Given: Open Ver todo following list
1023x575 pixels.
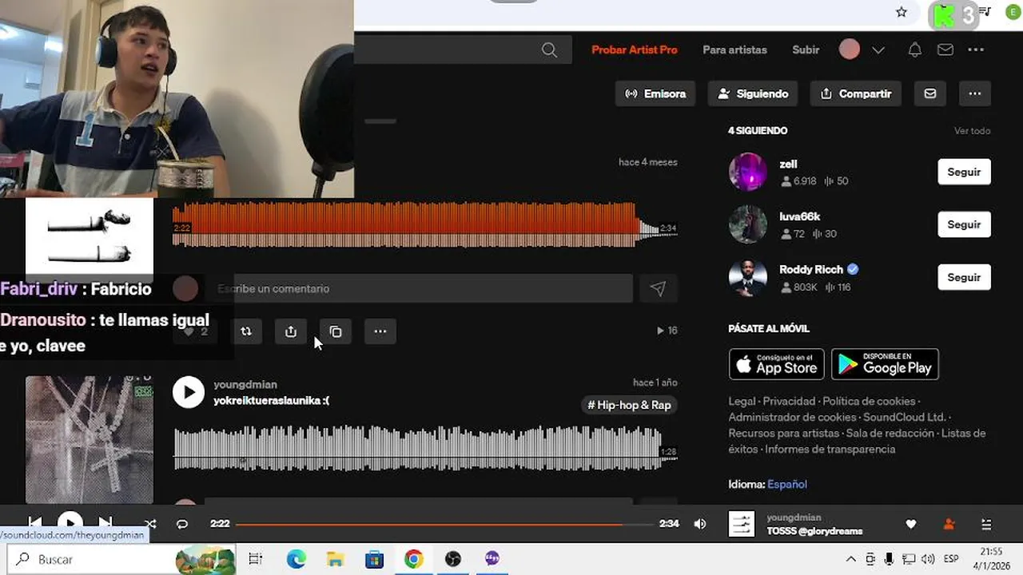Looking at the screenshot, I should coord(972,131).
